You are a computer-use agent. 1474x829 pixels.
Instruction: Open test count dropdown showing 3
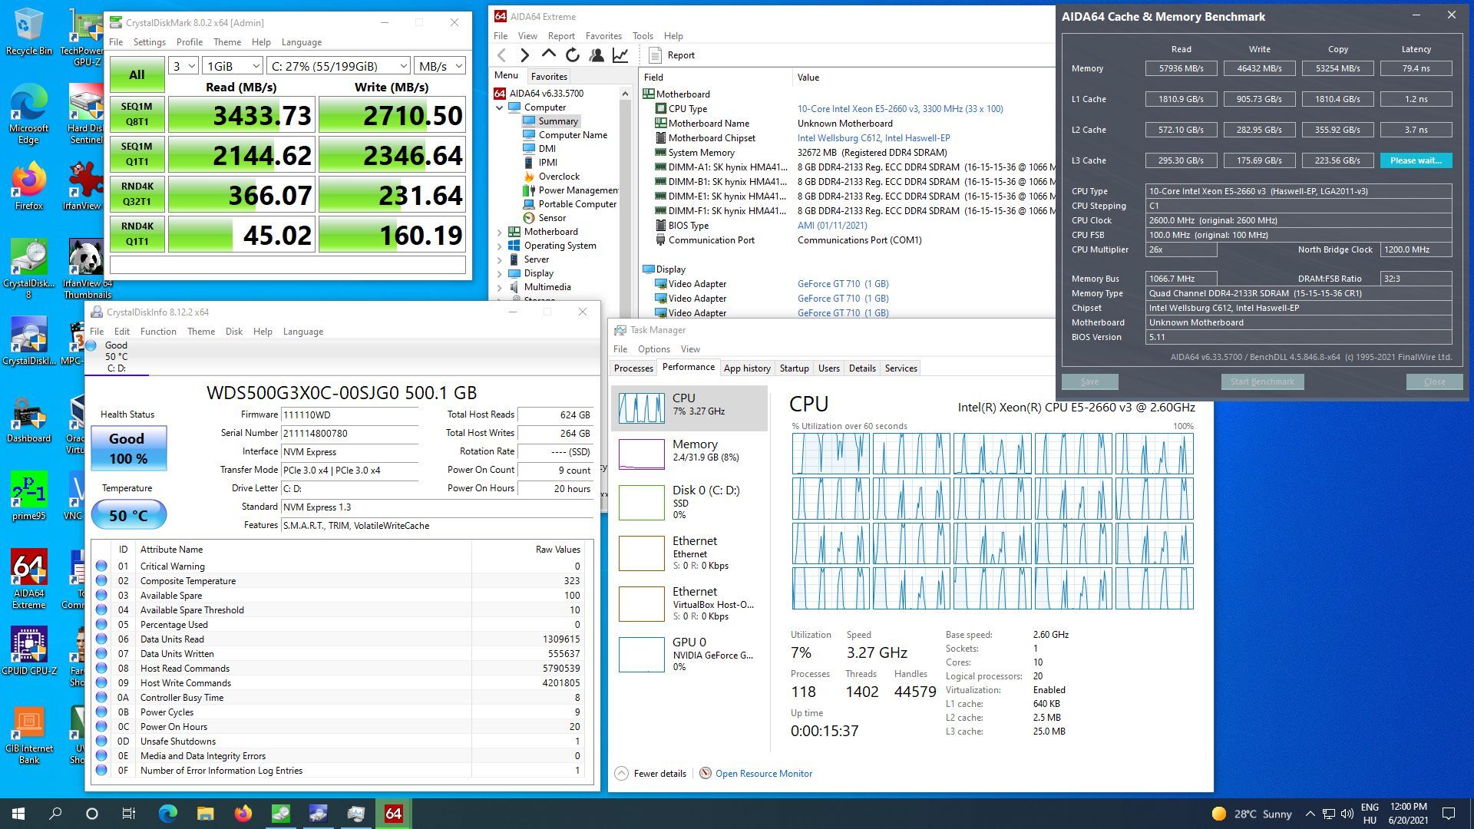pyautogui.click(x=183, y=66)
